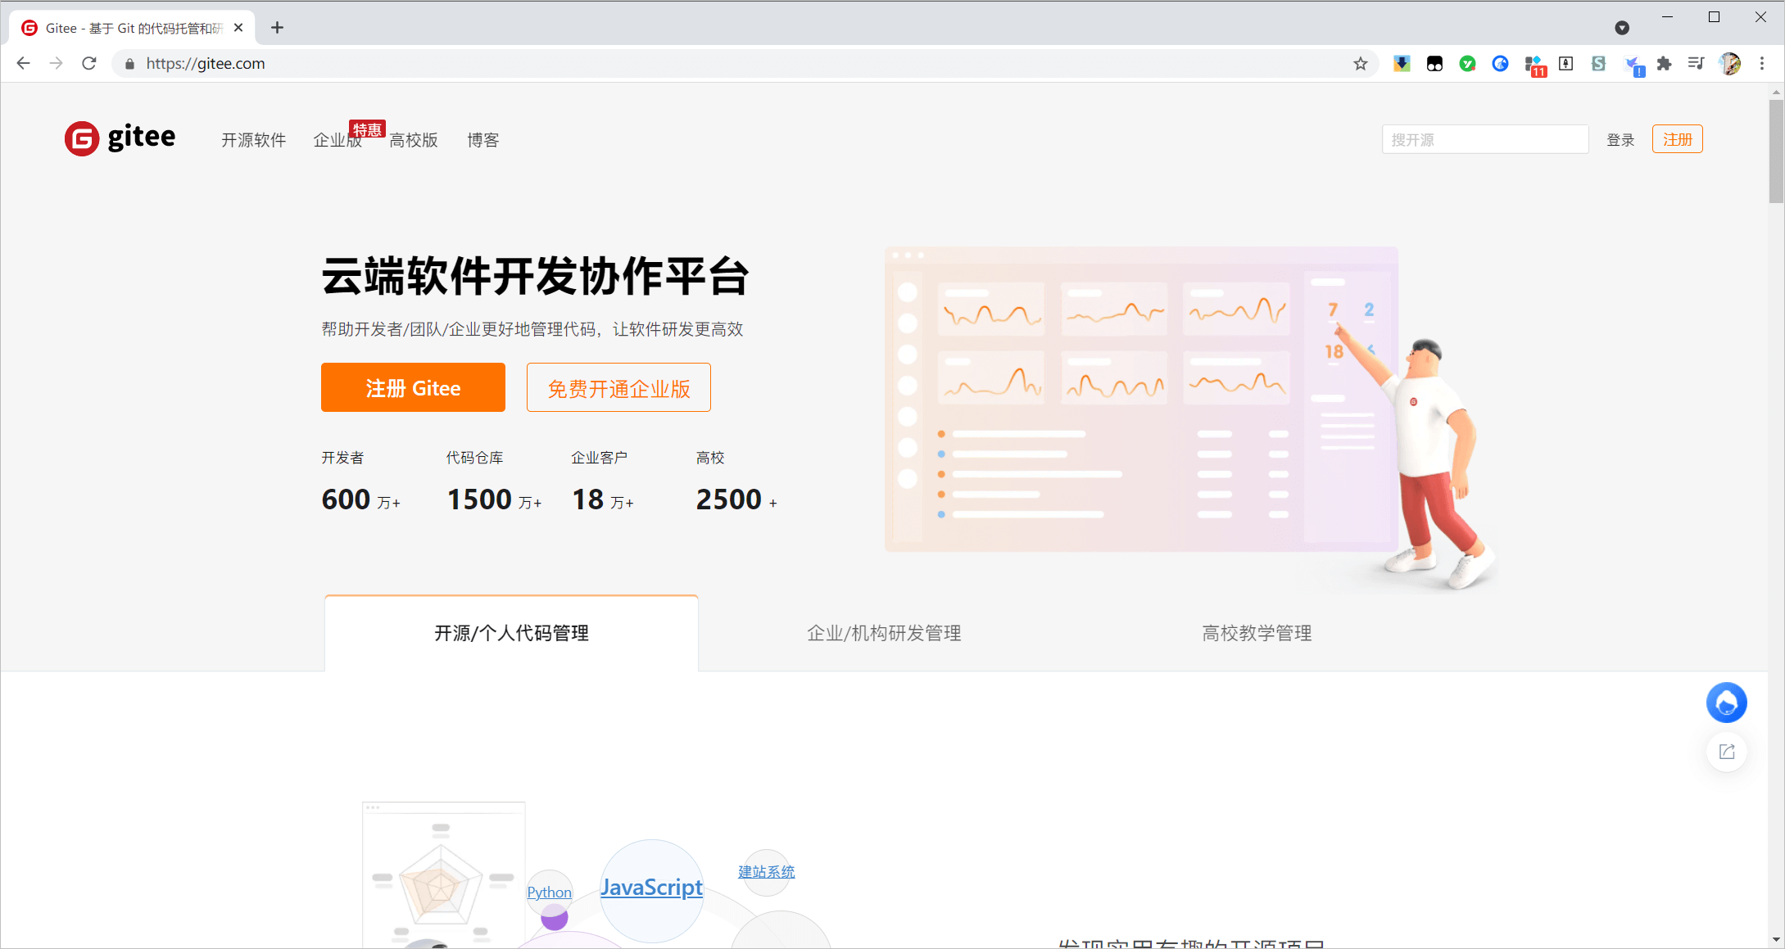This screenshot has height=949, width=1785.
Task: Click the 登录 login link
Action: (1620, 140)
